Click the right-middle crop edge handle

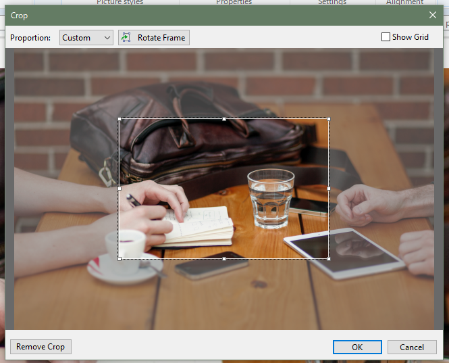329,189
